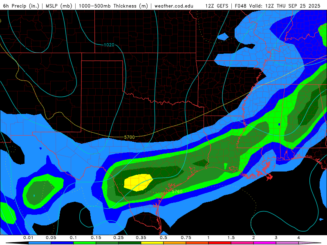
Task: Click the yellow precipitation maximum in south Texas
Action: 138,182
